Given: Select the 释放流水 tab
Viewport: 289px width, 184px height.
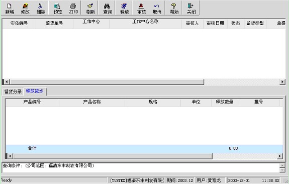Looking at the screenshot, I should [x=35, y=91].
